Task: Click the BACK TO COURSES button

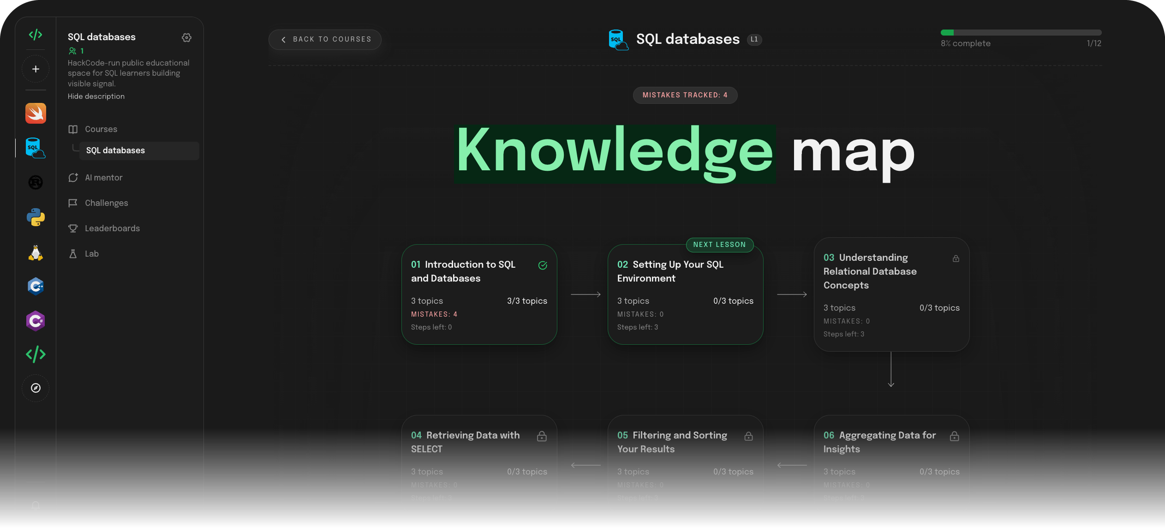Action: click(324, 39)
